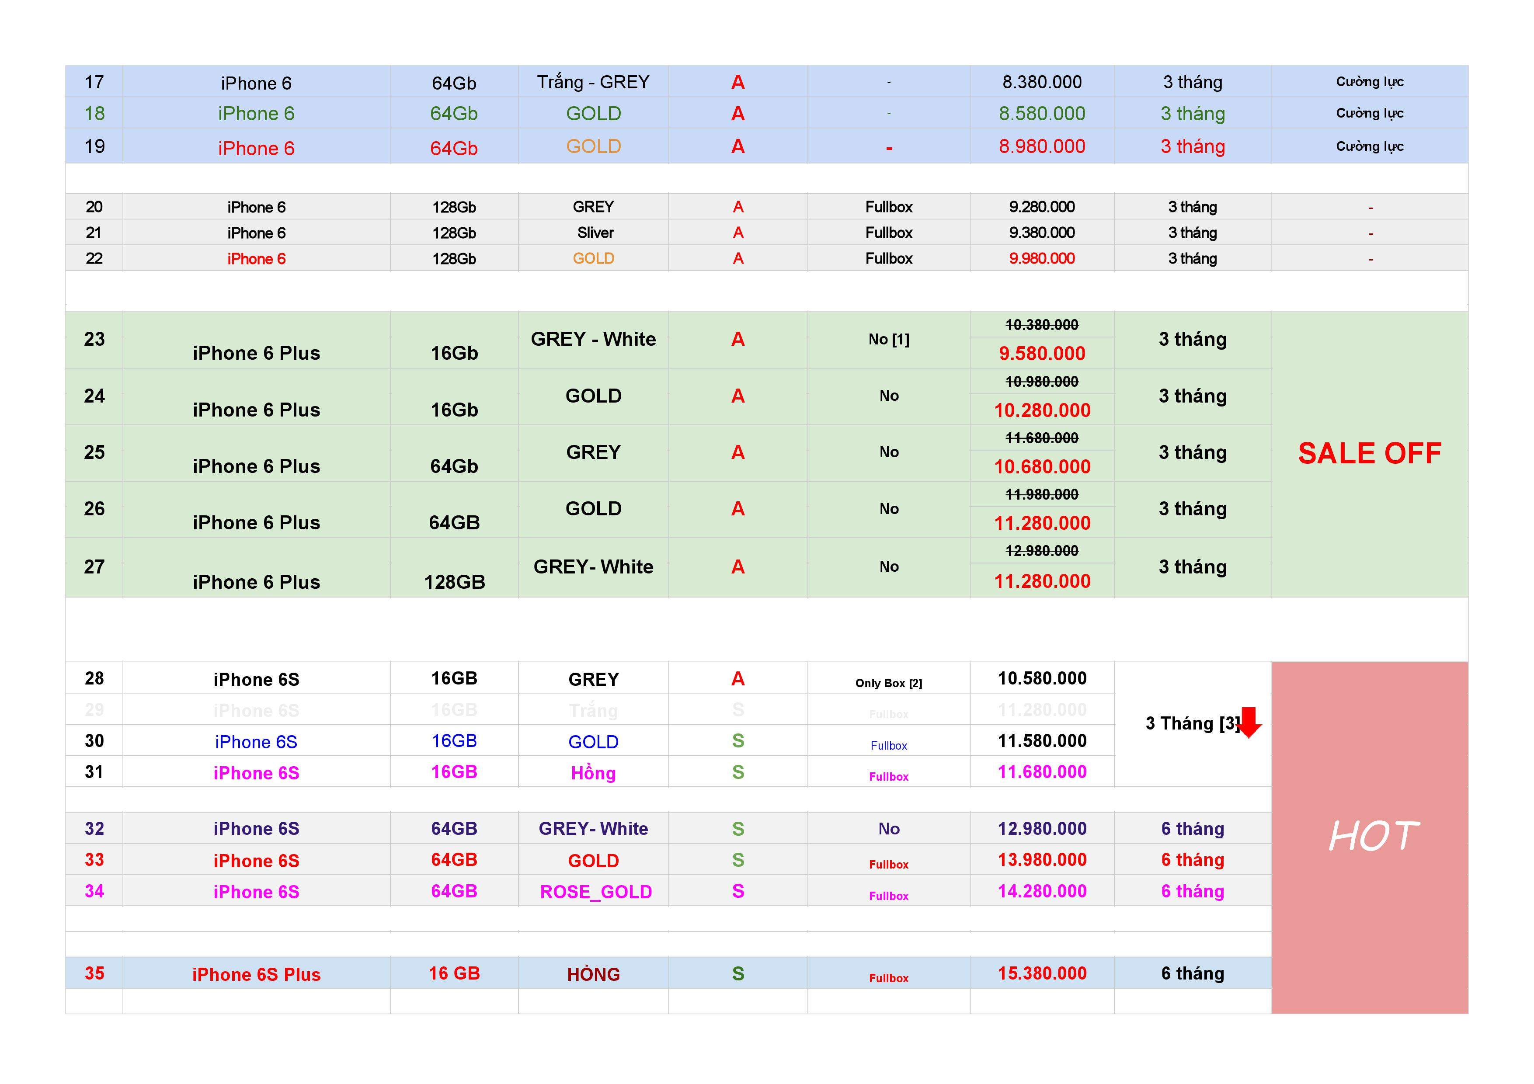Select 'GREY - White' cell in row 23
Image resolution: width=1534 pixels, height=1084 pixels.
593,339
